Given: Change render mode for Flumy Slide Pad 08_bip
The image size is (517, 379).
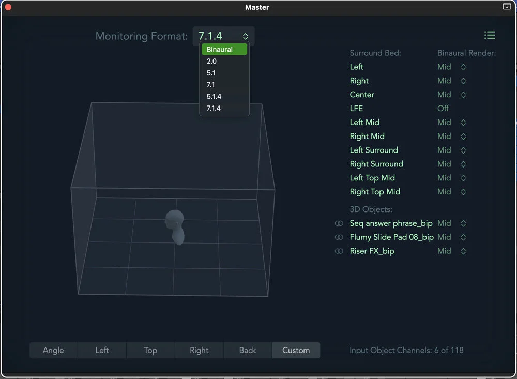Looking at the screenshot, I should 452,237.
